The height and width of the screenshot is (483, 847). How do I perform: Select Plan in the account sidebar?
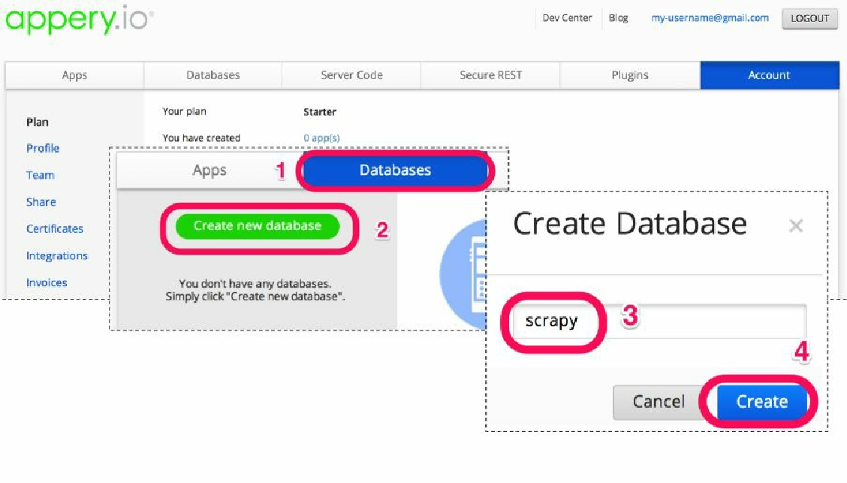(x=38, y=122)
